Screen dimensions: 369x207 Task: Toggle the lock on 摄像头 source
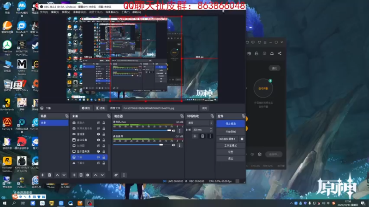[103, 123]
